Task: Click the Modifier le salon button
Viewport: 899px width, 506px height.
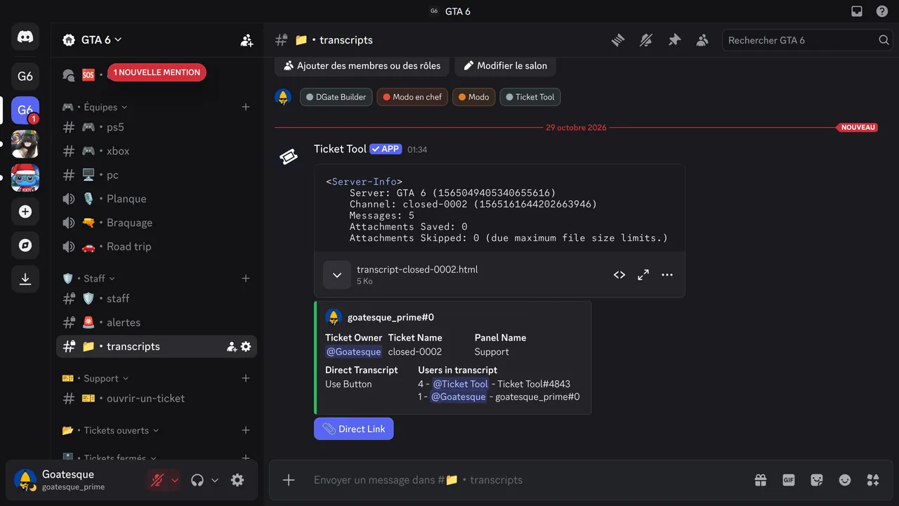Action: (x=505, y=65)
